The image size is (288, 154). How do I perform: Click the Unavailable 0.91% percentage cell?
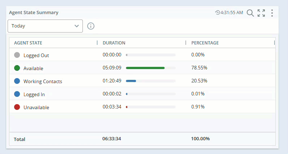pos(198,107)
